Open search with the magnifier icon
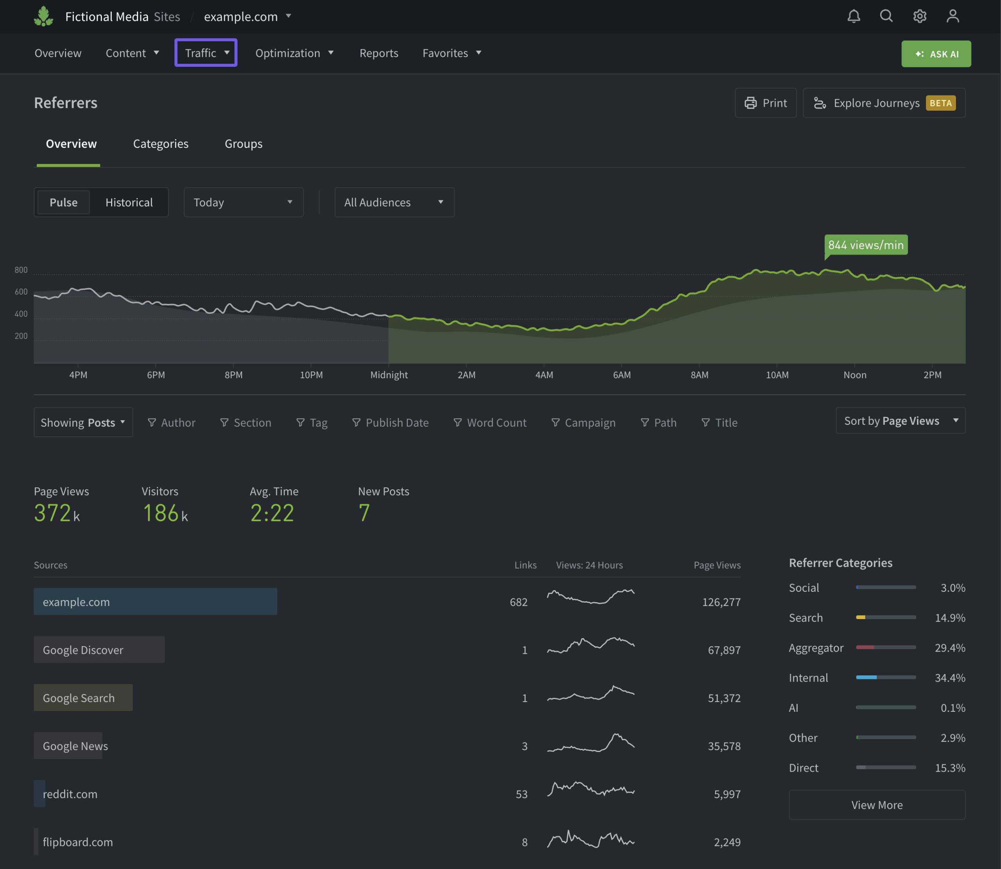The width and height of the screenshot is (1001, 869). [886, 16]
